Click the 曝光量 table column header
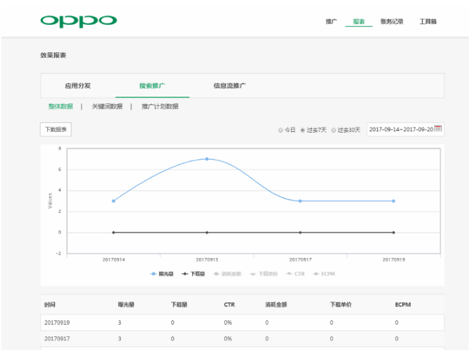The height and width of the screenshot is (354, 472). (x=126, y=304)
